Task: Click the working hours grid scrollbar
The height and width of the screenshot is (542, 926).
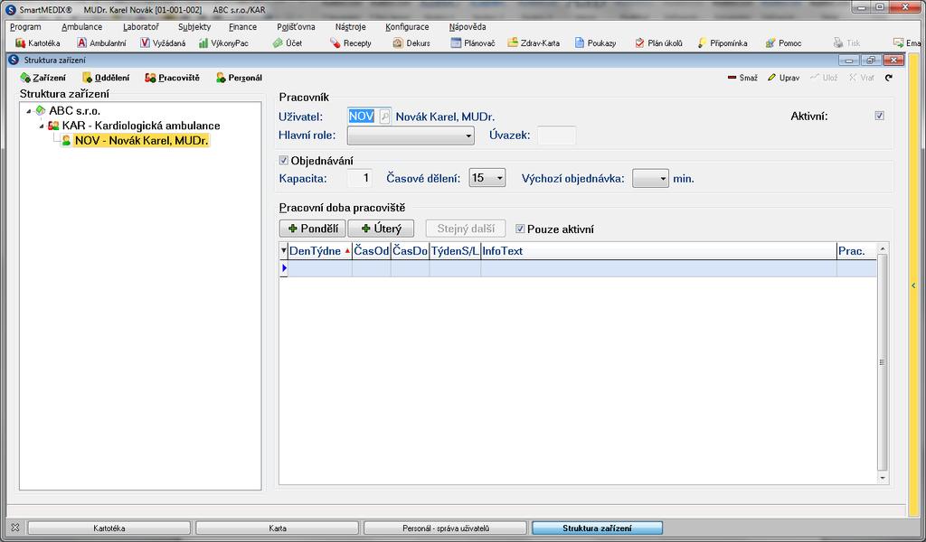Action: tap(883, 363)
